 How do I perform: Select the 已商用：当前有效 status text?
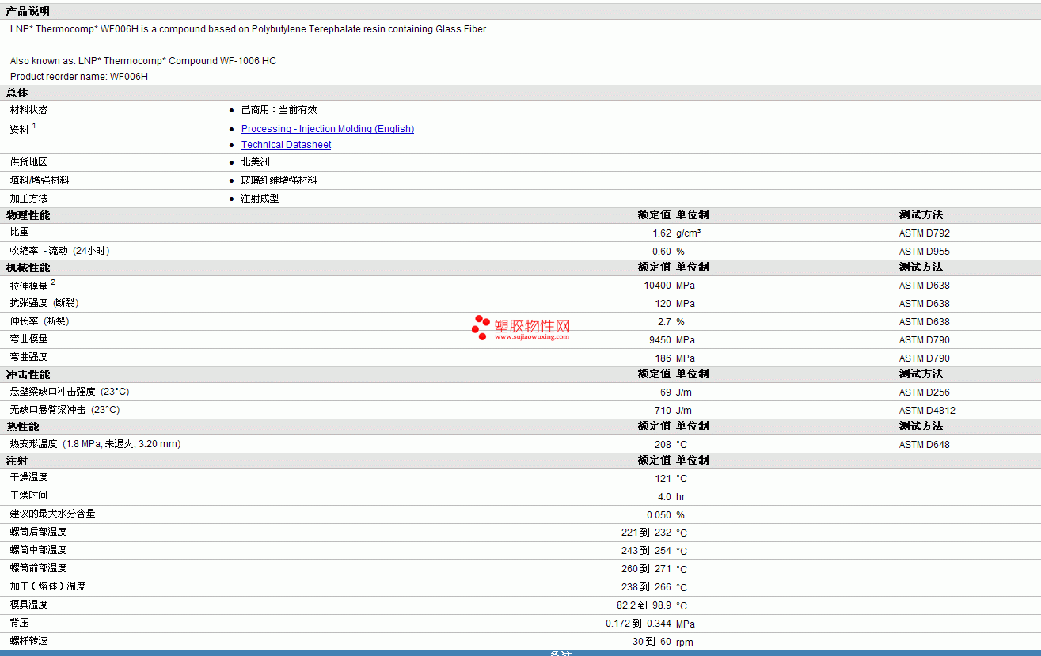[x=279, y=110]
